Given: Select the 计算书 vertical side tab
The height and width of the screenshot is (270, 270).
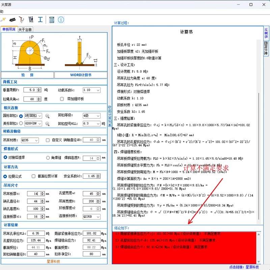Looking at the screenshot, I should 266,33.
